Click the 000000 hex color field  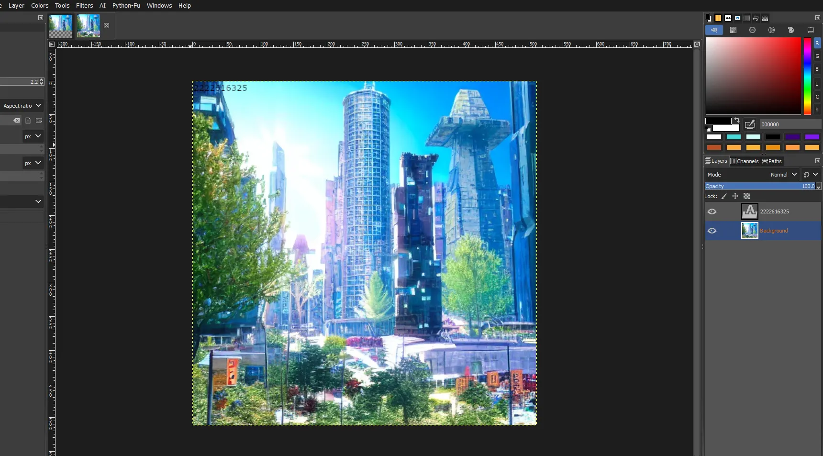point(790,124)
